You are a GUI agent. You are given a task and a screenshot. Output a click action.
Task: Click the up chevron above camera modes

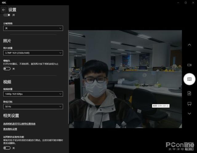[189, 45]
